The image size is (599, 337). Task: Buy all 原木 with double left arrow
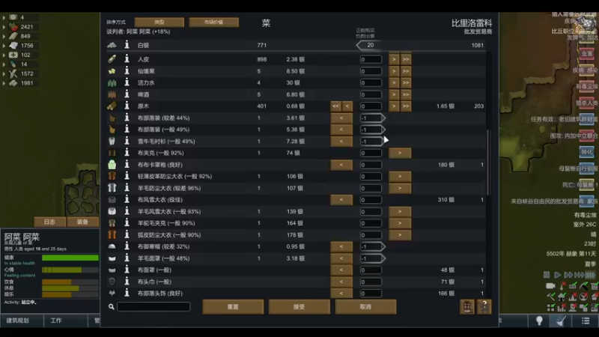tap(335, 106)
